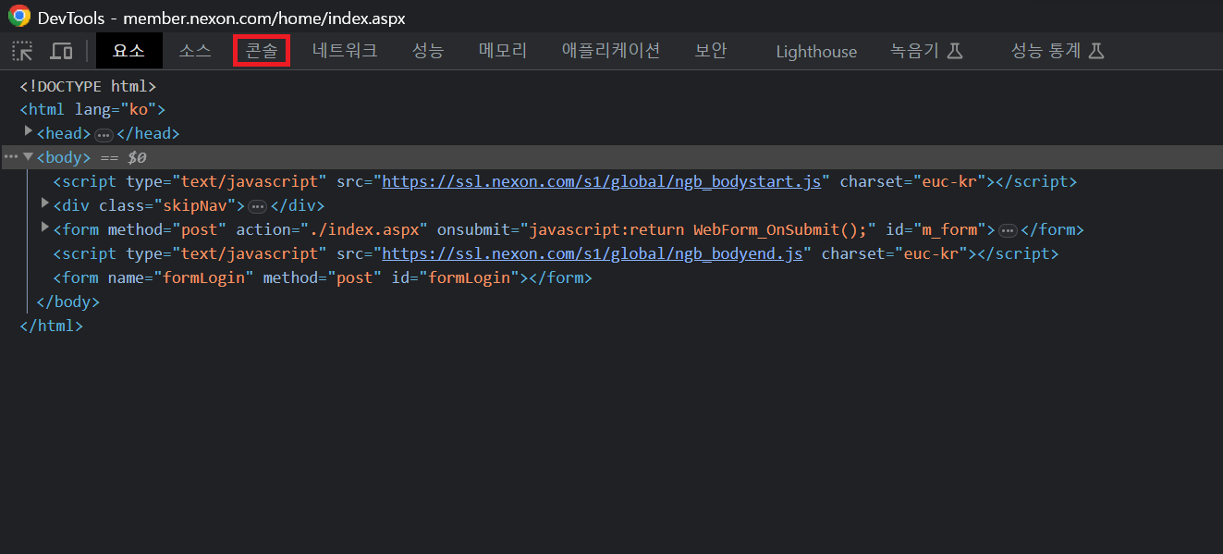Click the flask icon next to 녹음기
This screenshot has width=1223, height=554.
click(956, 51)
